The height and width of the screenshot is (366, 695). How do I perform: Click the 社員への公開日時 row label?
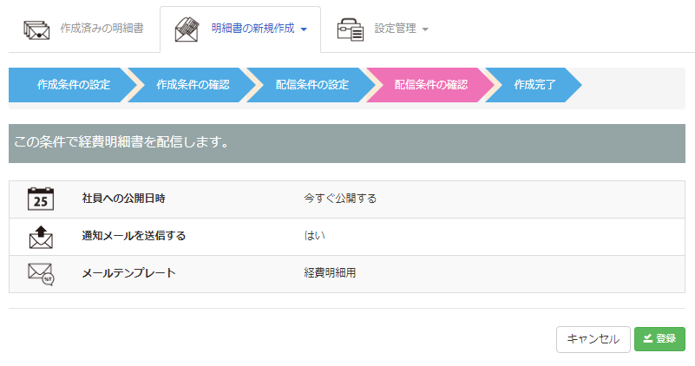tap(123, 199)
